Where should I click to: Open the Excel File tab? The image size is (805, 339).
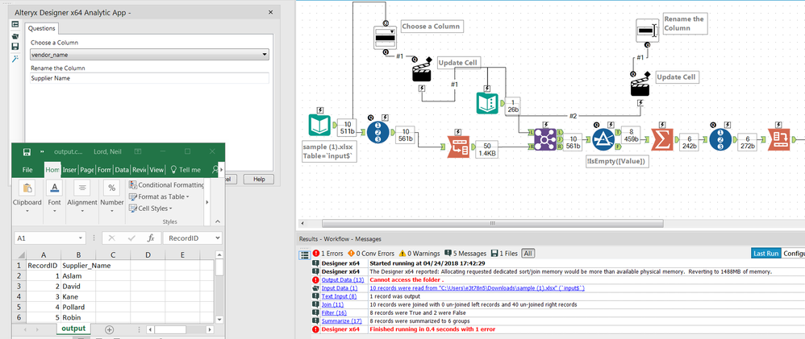point(27,170)
